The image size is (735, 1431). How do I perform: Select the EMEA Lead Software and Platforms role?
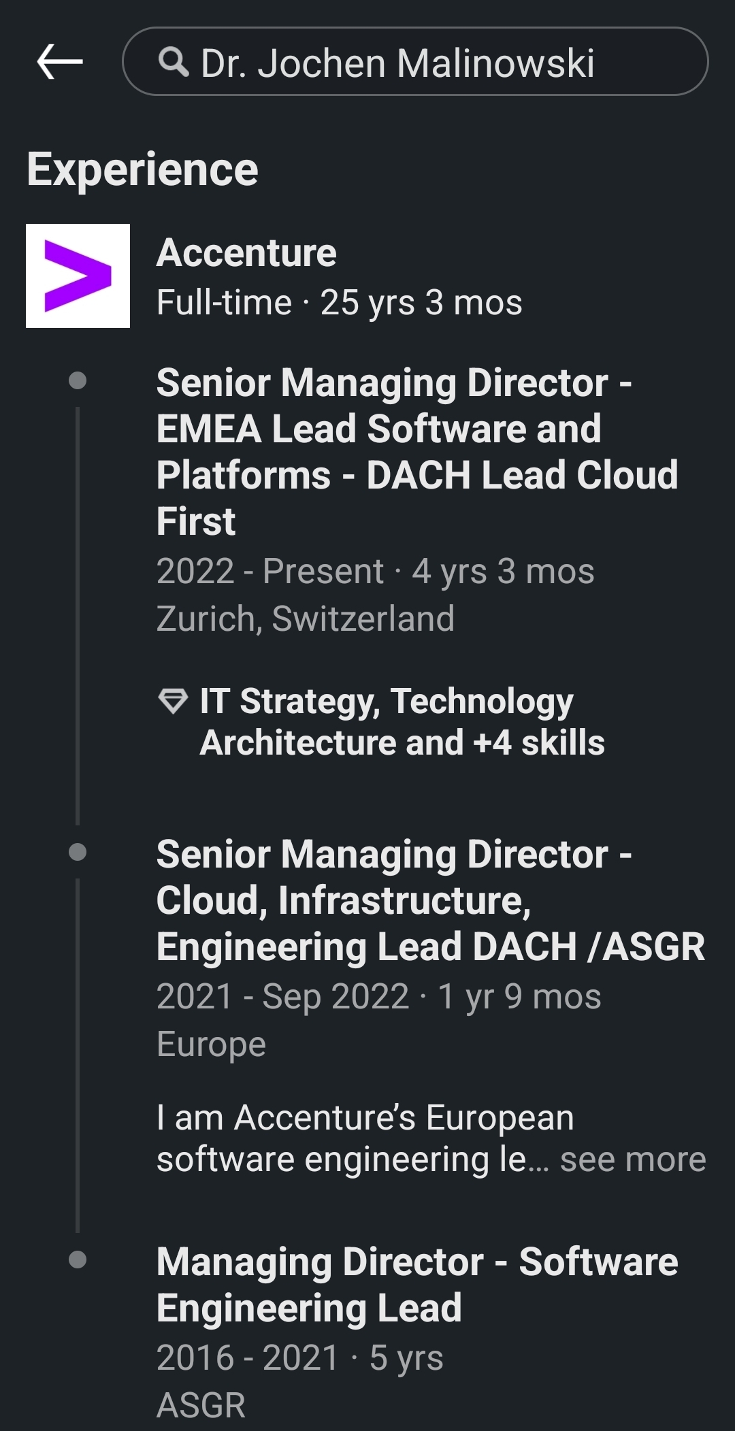coord(416,451)
